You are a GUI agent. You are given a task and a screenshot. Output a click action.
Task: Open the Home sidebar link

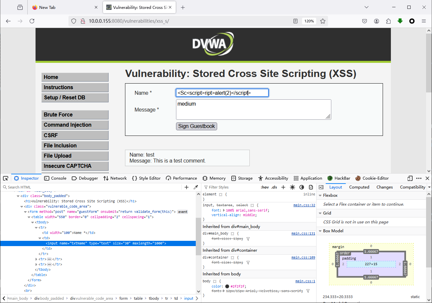pos(75,77)
